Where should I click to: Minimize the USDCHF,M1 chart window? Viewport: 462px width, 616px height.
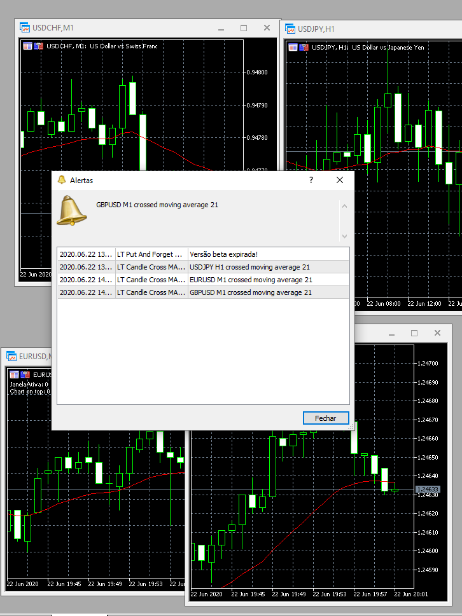point(221,28)
